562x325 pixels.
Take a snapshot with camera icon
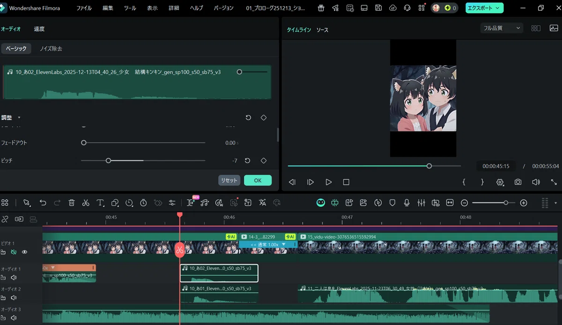(518, 182)
